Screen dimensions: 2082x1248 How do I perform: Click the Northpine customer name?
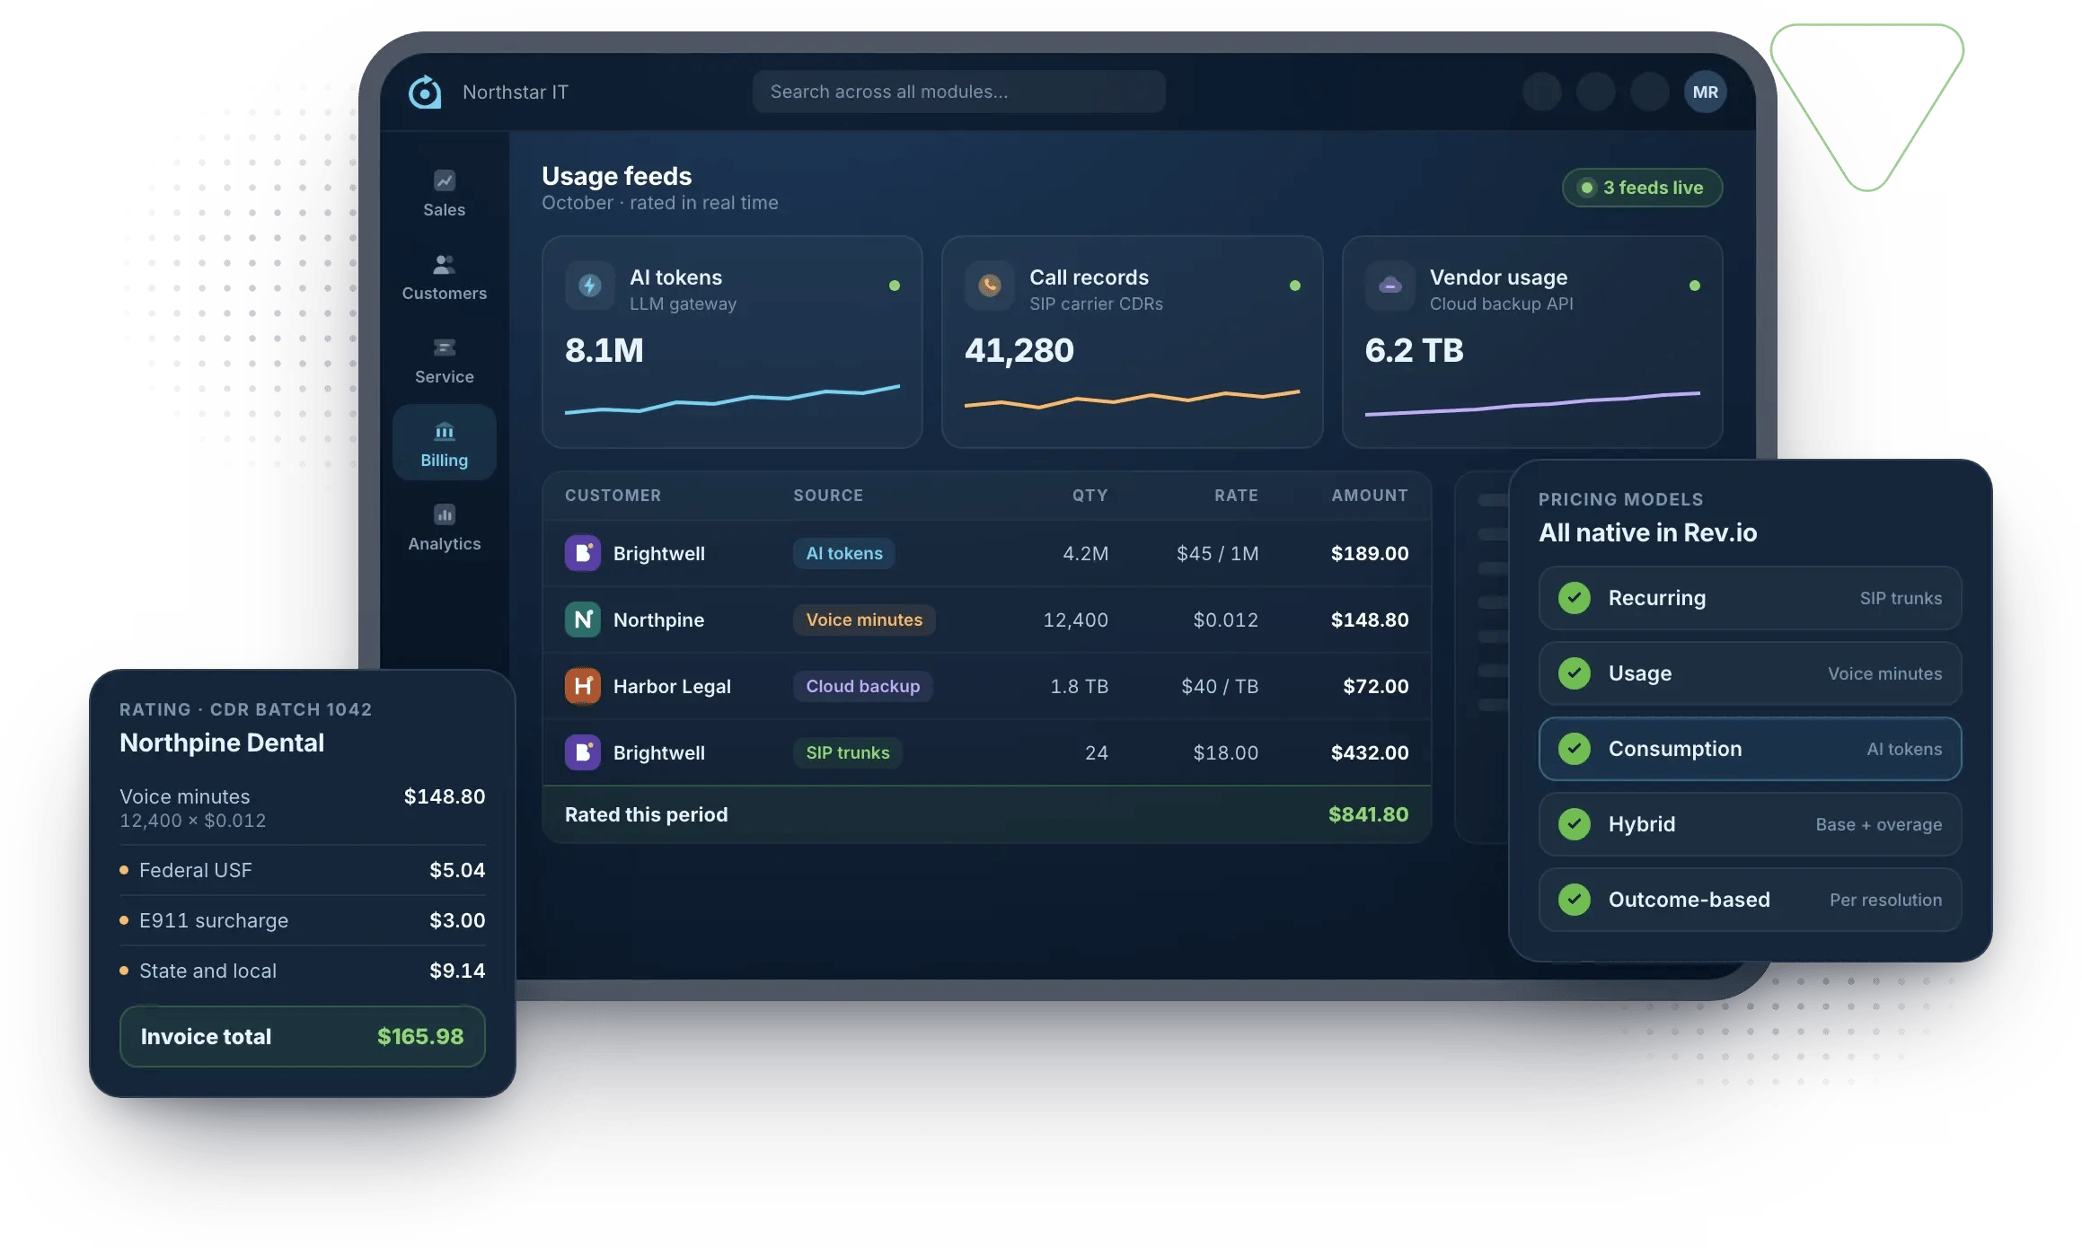(x=658, y=620)
